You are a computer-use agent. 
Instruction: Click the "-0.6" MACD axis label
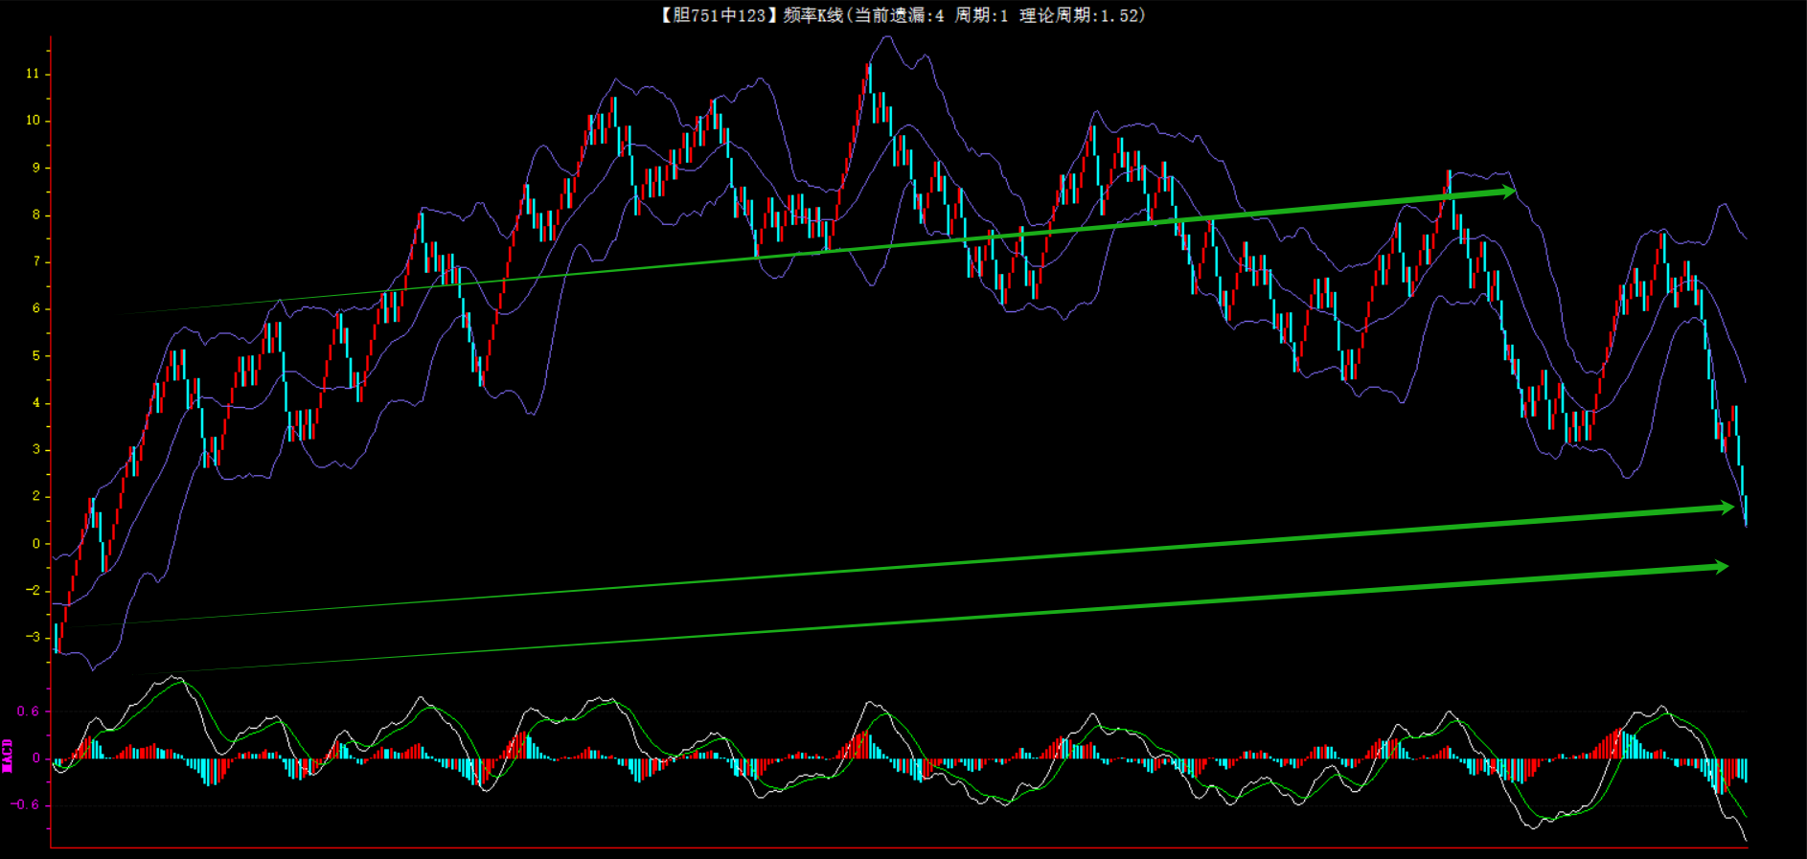(x=25, y=804)
